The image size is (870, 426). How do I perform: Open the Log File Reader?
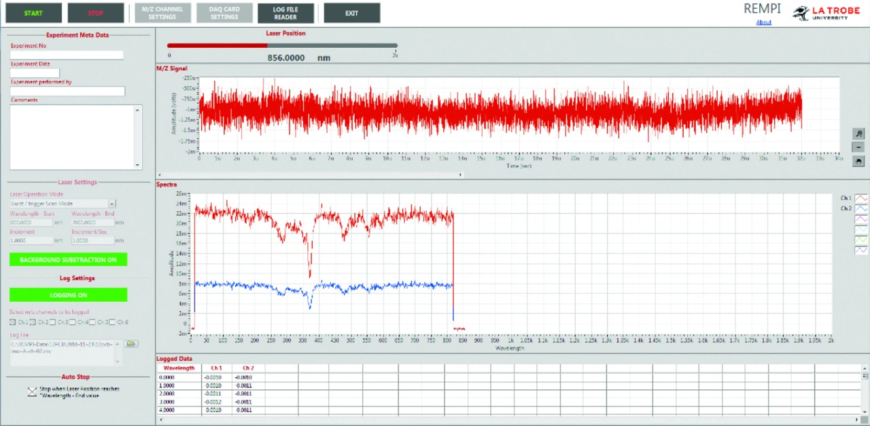click(285, 13)
